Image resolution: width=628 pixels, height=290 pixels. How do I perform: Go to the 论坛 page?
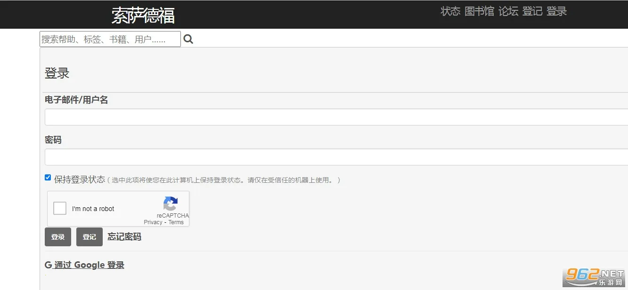tap(508, 11)
